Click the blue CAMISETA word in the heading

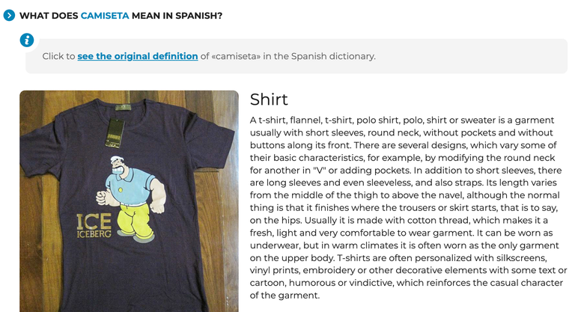105,16
